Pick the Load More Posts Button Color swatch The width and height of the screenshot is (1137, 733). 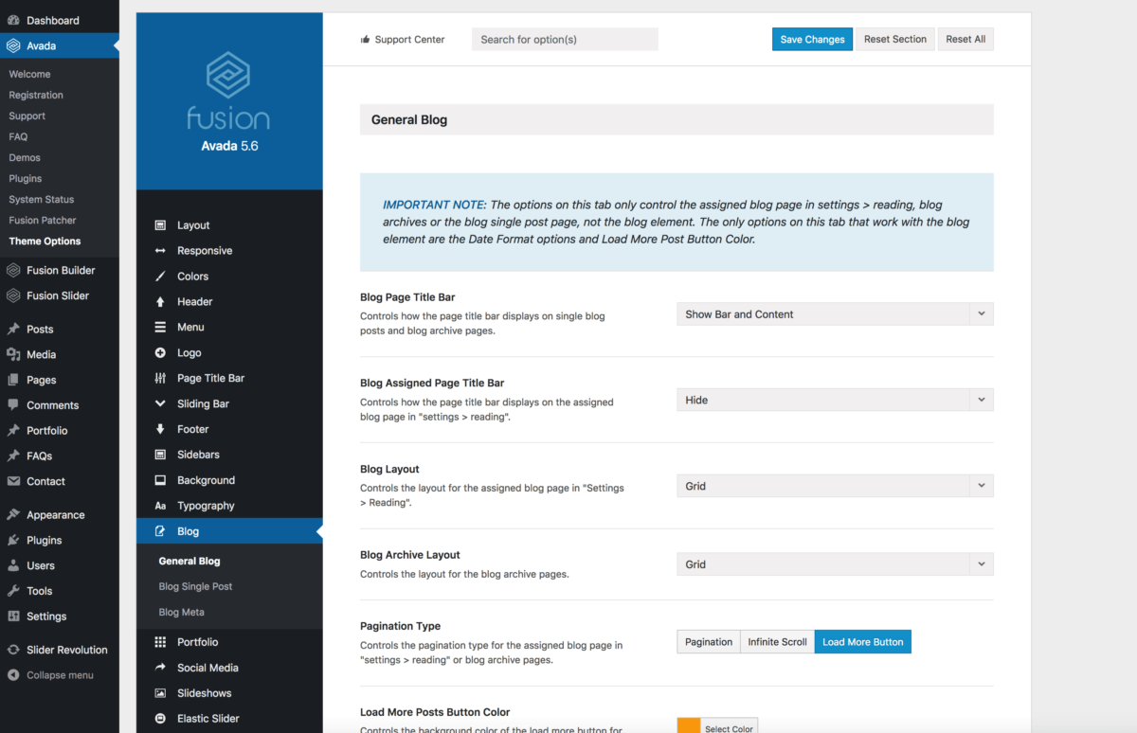[x=687, y=724]
